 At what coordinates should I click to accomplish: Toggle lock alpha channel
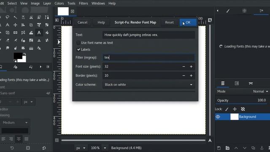(x=243, y=109)
